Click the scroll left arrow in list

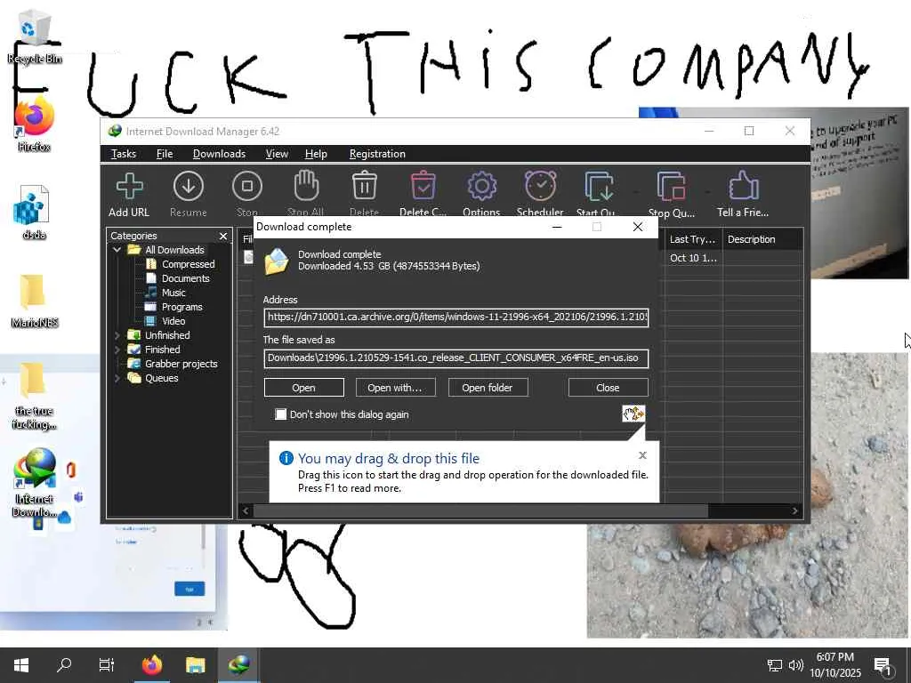pyautogui.click(x=246, y=511)
